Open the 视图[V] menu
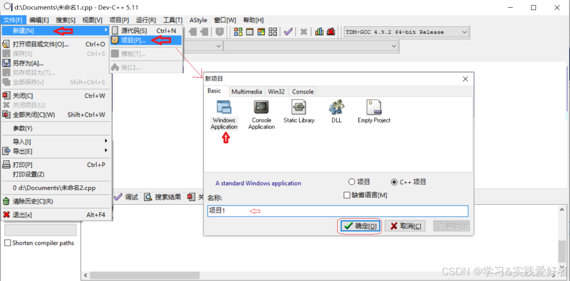The height and width of the screenshot is (281, 570). pos(92,20)
